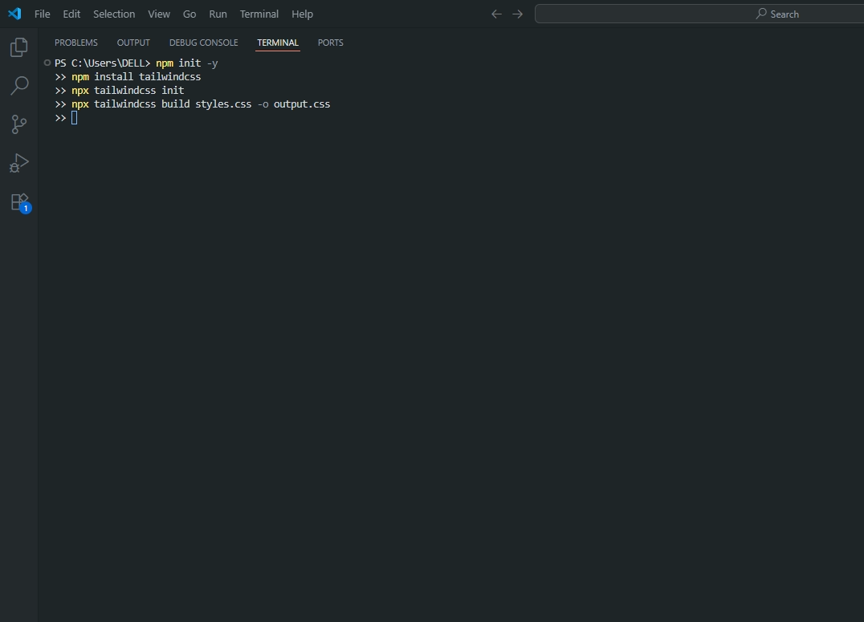Click the terminal cursor on the last prompt line
The image size is (864, 622).
click(x=75, y=118)
